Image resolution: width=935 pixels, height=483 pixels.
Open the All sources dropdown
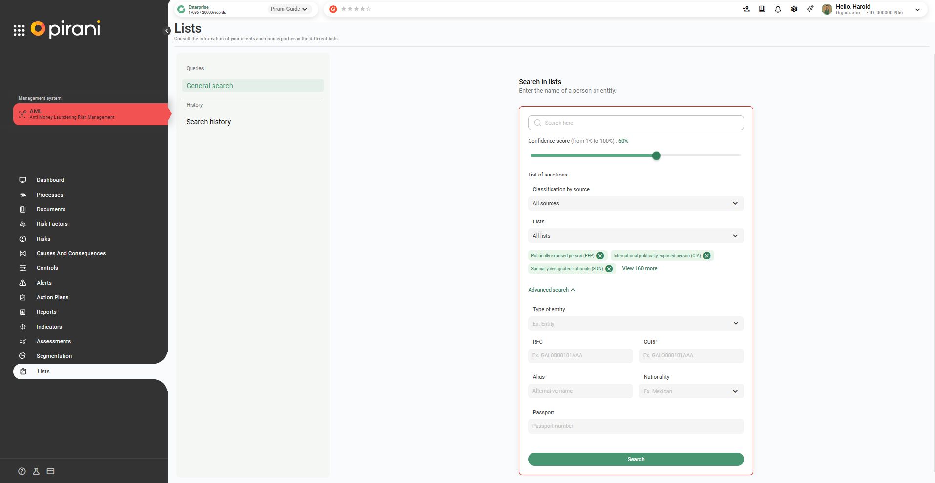coord(636,203)
